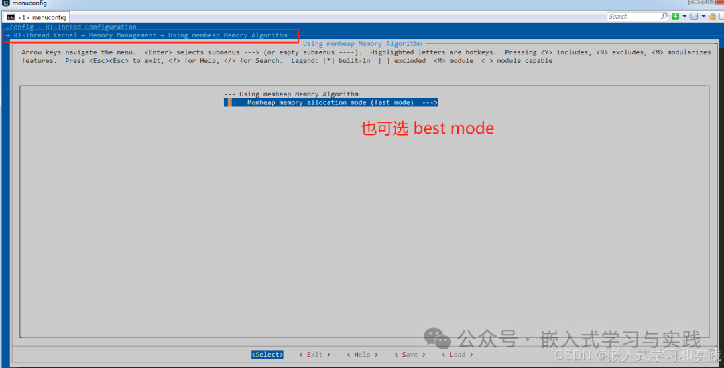Click the centered 'Using memheap Memory Algorithm' dialog title

pos(363,43)
